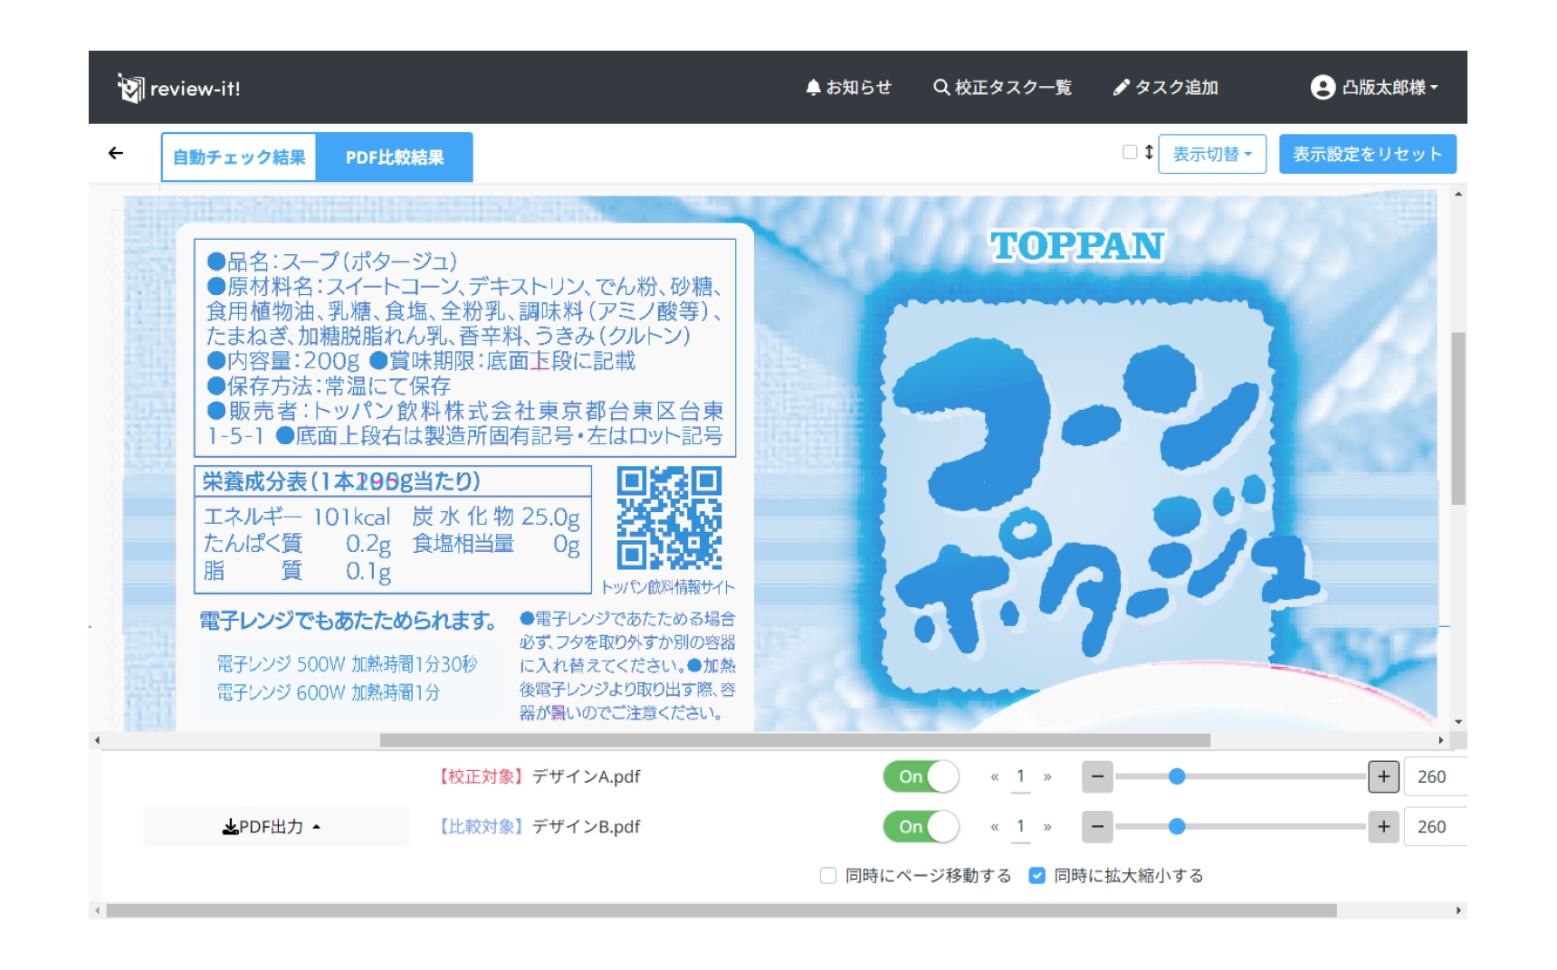Switch to 自動チェック結果 tab
Screen dimensions: 1557x970
239,157
